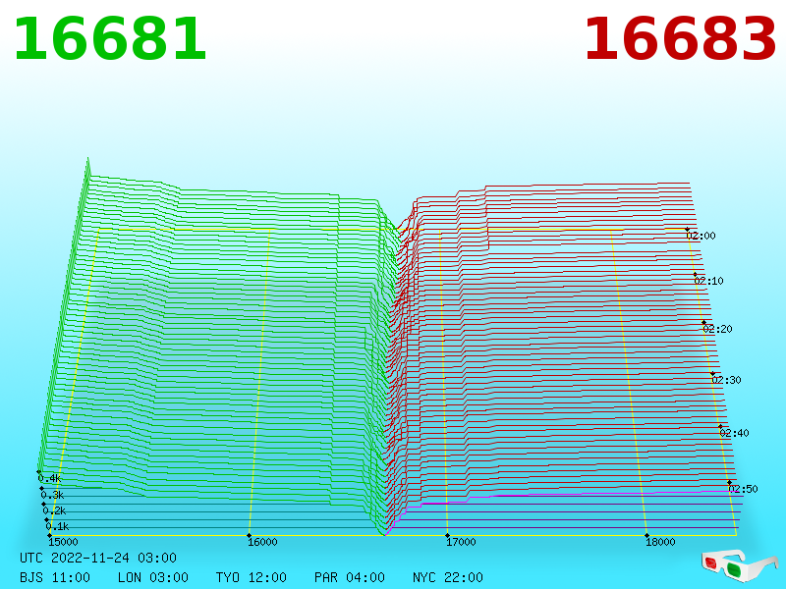The height and width of the screenshot is (589, 786).
Task: Click the 02:10 time axis marker
Action: (708, 281)
